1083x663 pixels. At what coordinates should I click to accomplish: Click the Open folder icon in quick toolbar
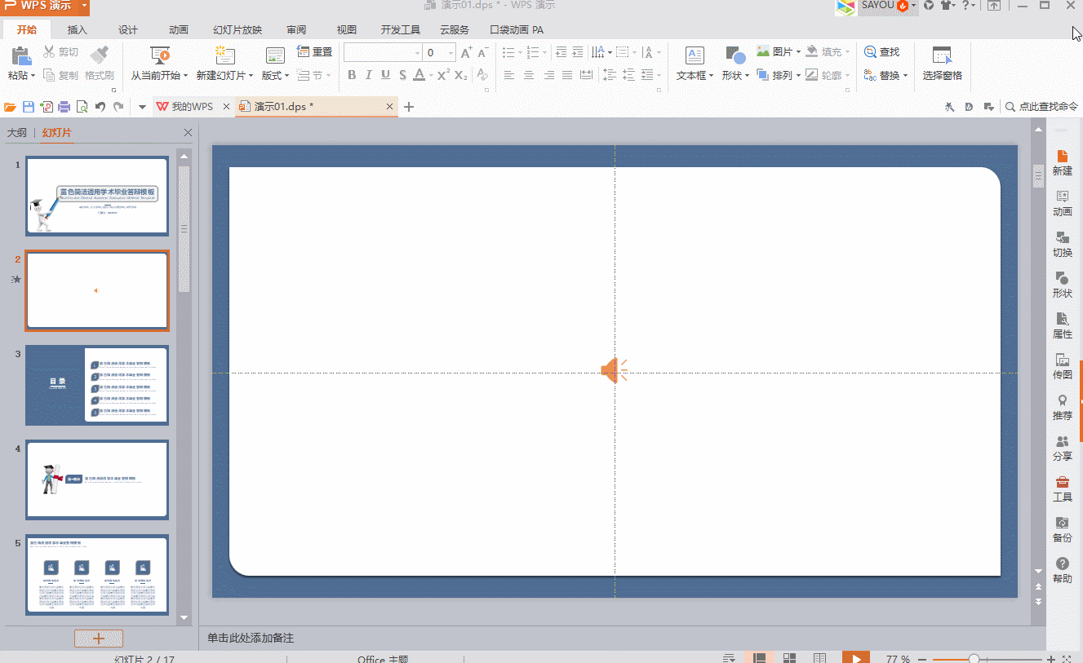pyautogui.click(x=11, y=107)
